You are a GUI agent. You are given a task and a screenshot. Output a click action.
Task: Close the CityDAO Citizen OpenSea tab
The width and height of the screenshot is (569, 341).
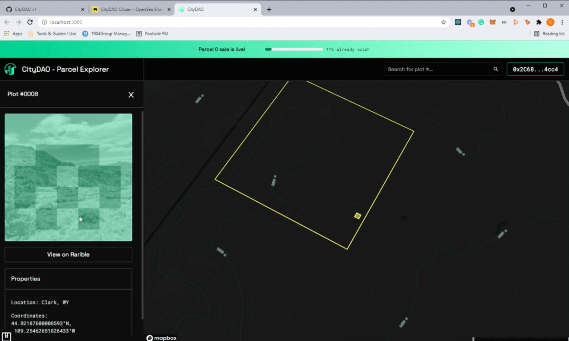coord(169,9)
